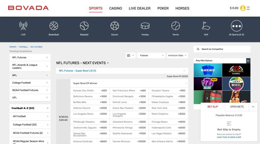Open College Football in Trending Competitions

point(30,83)
